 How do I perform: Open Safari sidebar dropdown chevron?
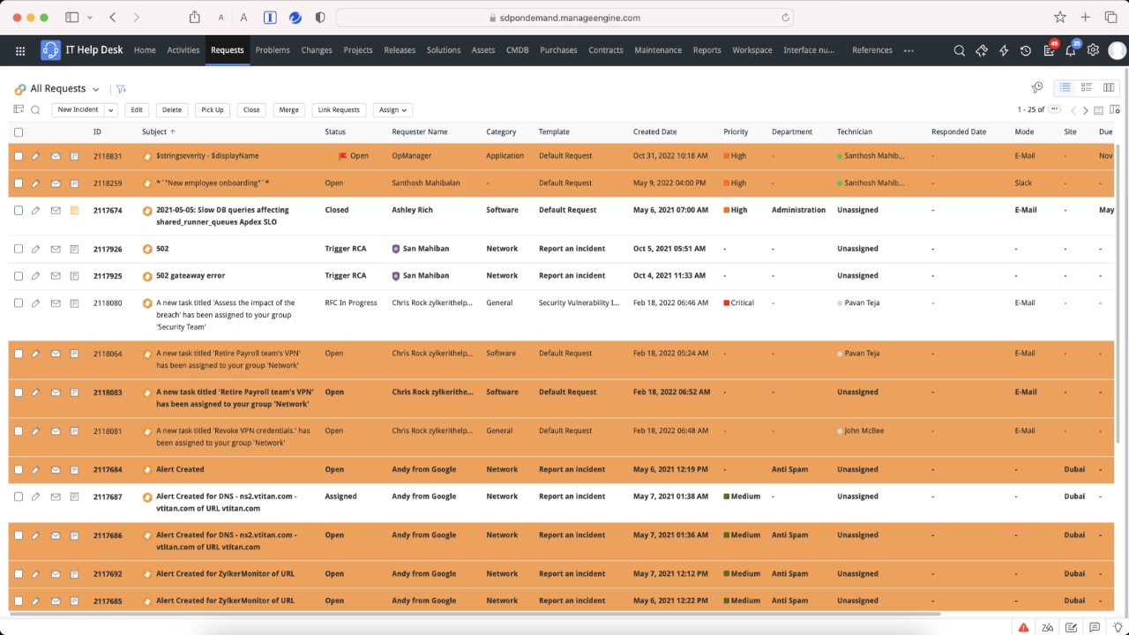(88, 17)
